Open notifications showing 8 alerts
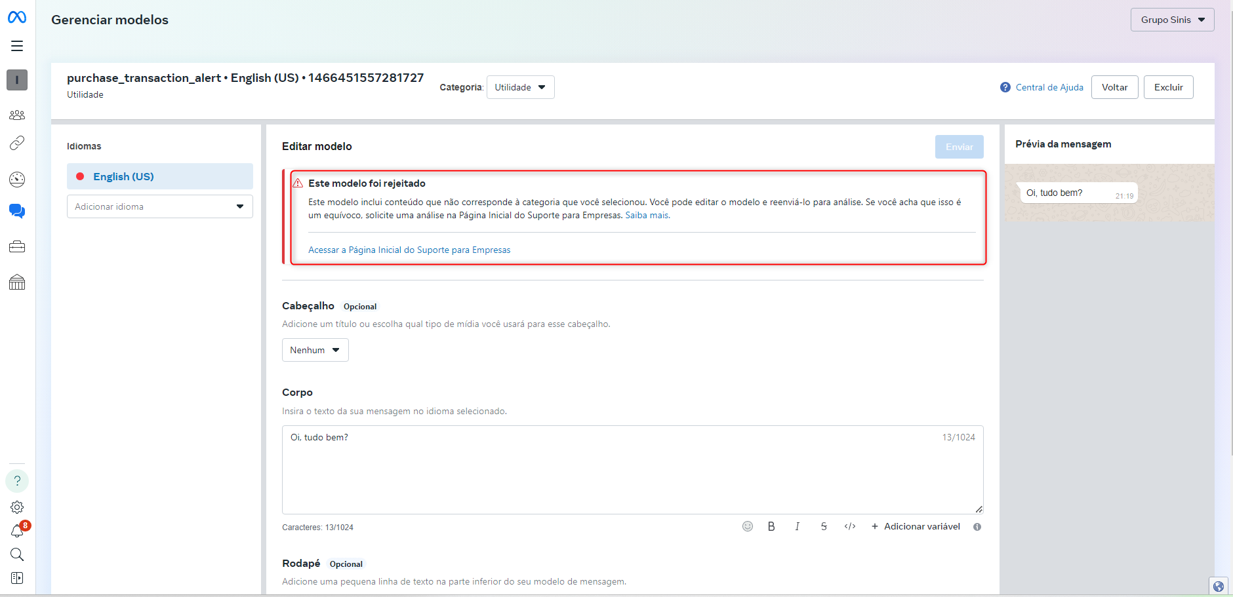 tap(17, 531)
